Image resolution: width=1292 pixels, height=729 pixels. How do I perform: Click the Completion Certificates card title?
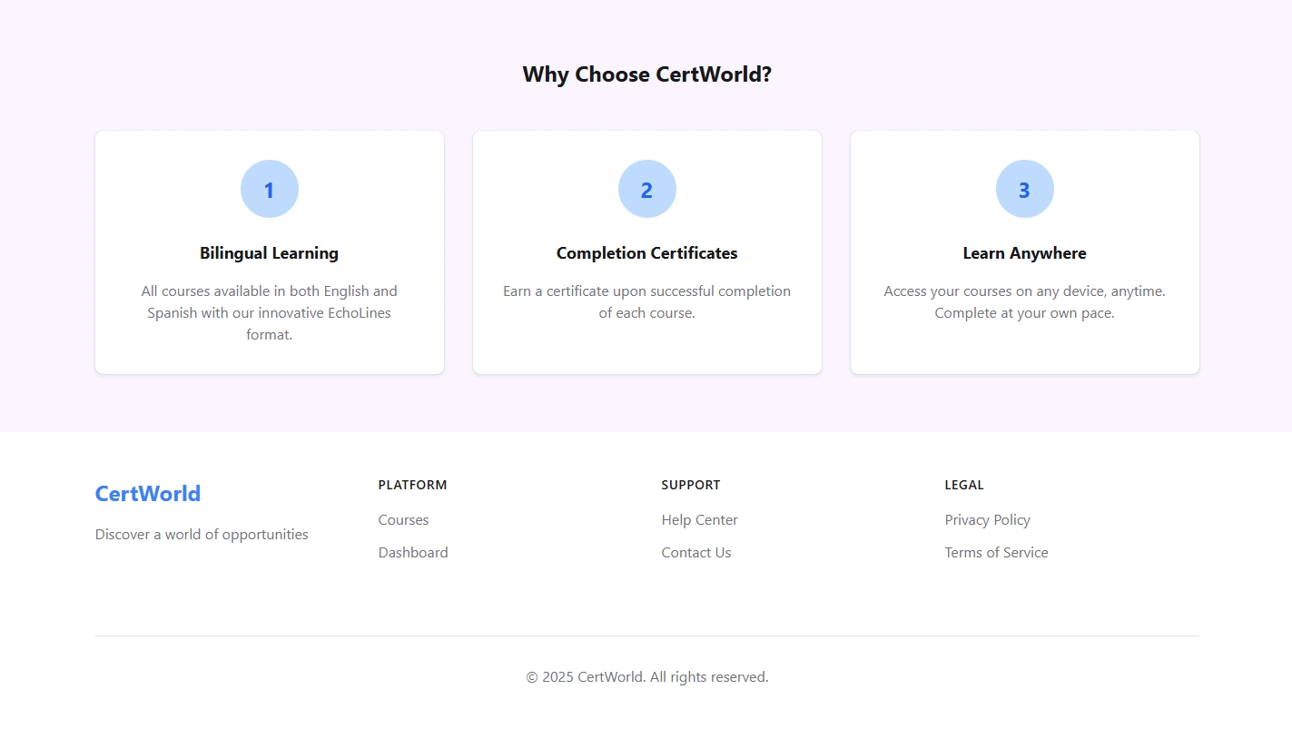pos(646,253)
